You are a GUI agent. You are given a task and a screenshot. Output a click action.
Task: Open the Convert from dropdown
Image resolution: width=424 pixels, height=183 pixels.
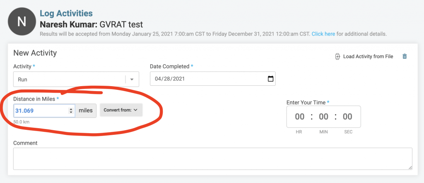coord(121,110)
